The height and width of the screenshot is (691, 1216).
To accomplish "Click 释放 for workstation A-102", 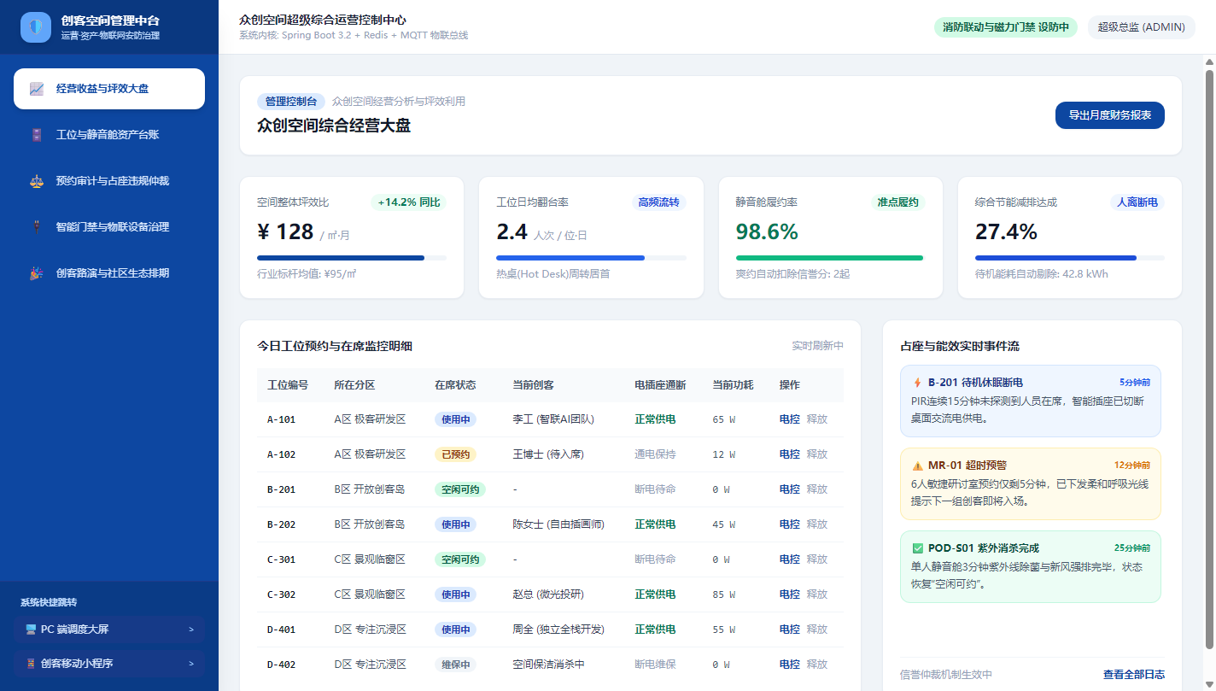I will click(x=817, y=454).
